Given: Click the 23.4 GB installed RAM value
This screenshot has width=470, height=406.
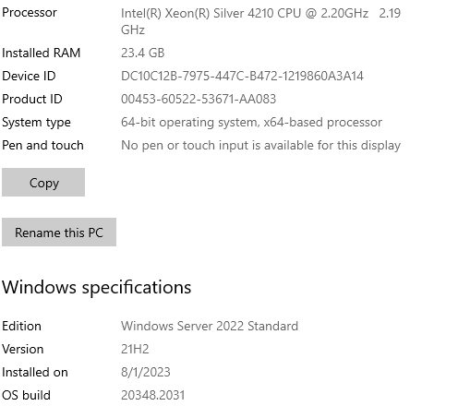Looking at the screenshot, I should pos(143,53).
